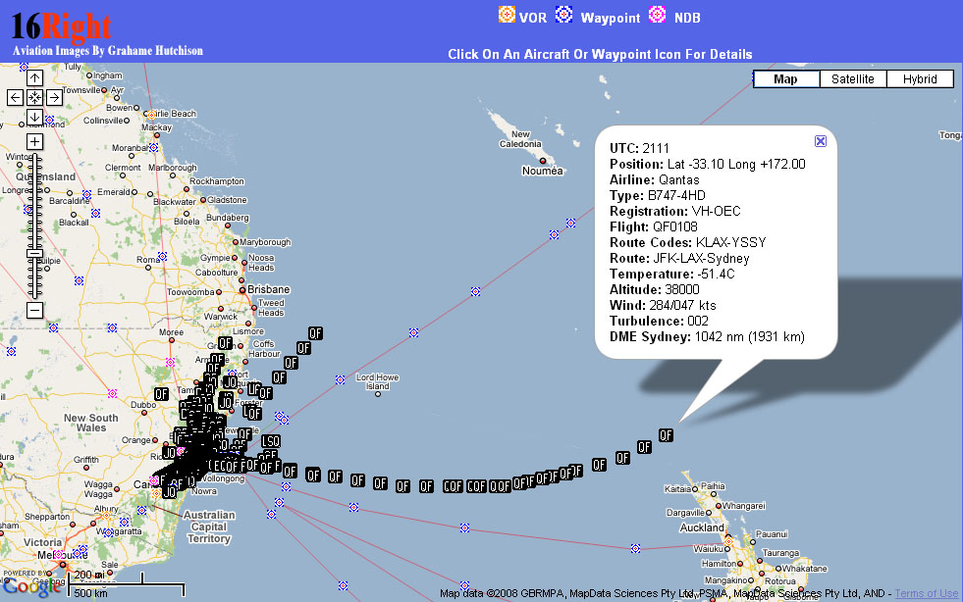Click the re-center button between the pan arrows

coord(35,97)
